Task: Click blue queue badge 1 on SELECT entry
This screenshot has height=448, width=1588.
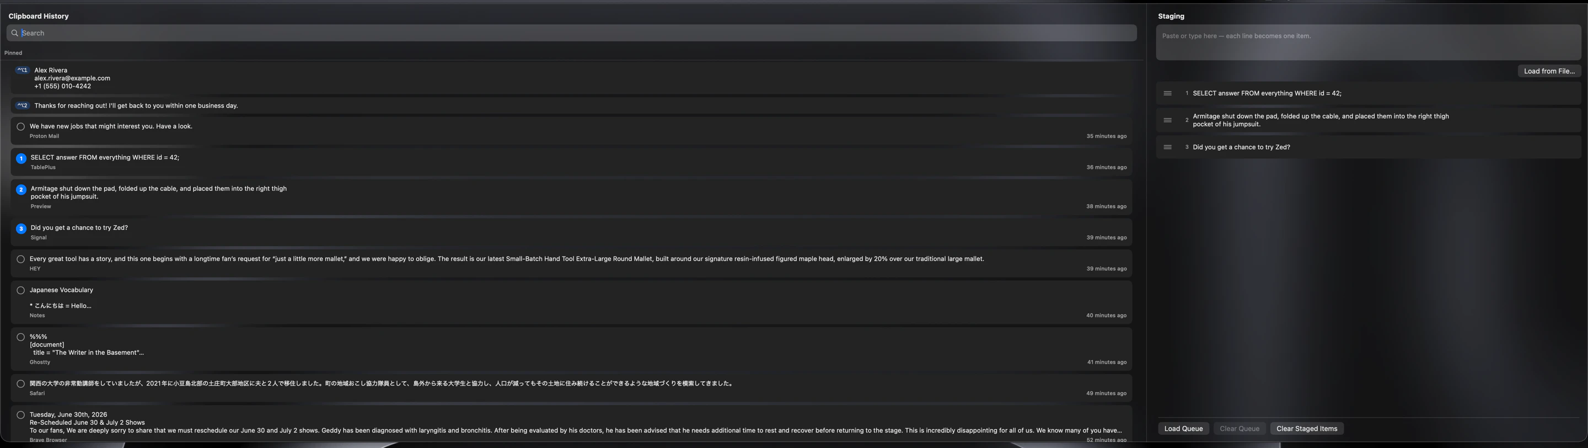Action: point(21,158)
